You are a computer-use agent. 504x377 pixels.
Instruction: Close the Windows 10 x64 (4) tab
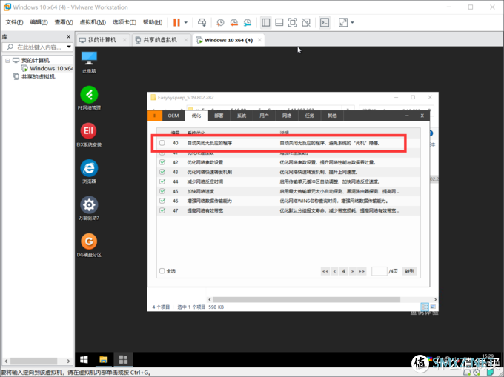click(259, 40)
